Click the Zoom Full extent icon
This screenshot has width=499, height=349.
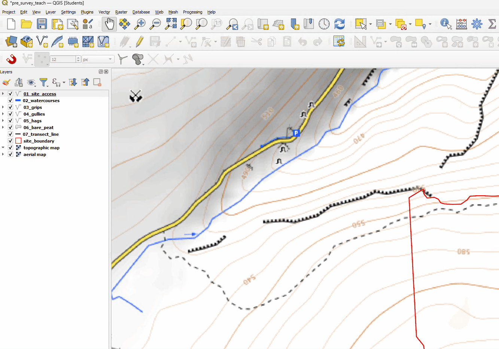[171, 24]
